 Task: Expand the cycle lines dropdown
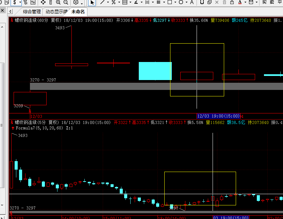(130, 2)
